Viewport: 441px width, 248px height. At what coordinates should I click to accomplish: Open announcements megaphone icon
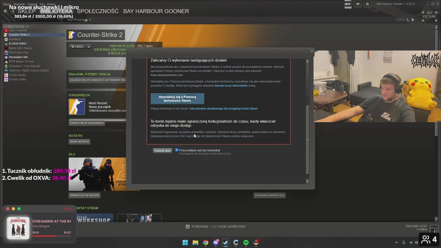(x=358, y=4)
